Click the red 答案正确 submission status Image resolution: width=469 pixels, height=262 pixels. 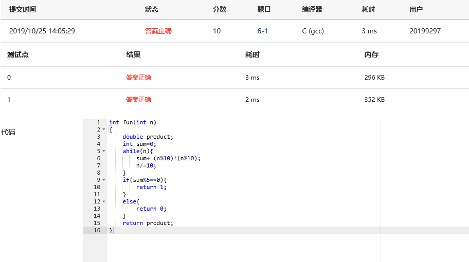pos(158,31)
